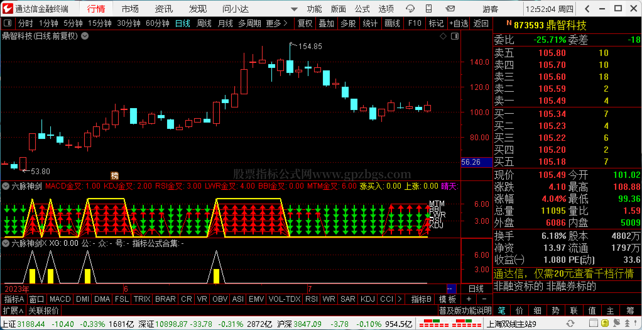The width and height of the screenshot is (642, 330).
Task: Open dropdown beside 鼎智科技(日线,前复权) title
Action: point(85,36)
